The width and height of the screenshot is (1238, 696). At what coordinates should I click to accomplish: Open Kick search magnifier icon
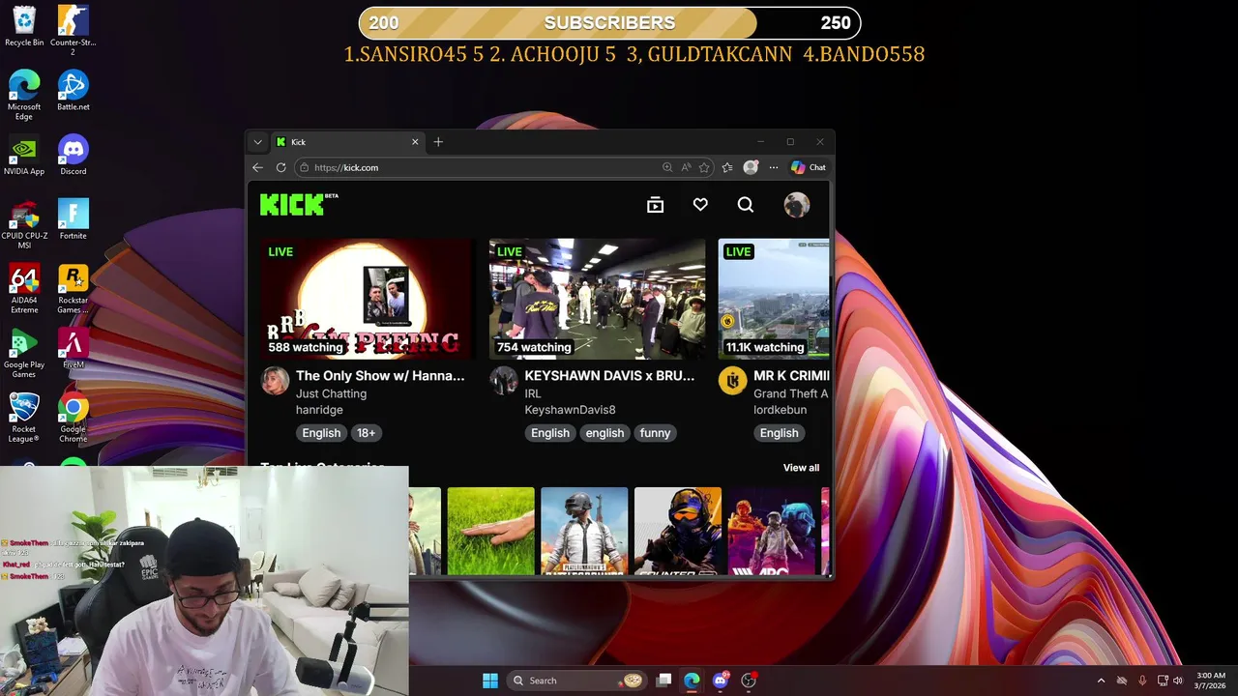click(746, 205)
